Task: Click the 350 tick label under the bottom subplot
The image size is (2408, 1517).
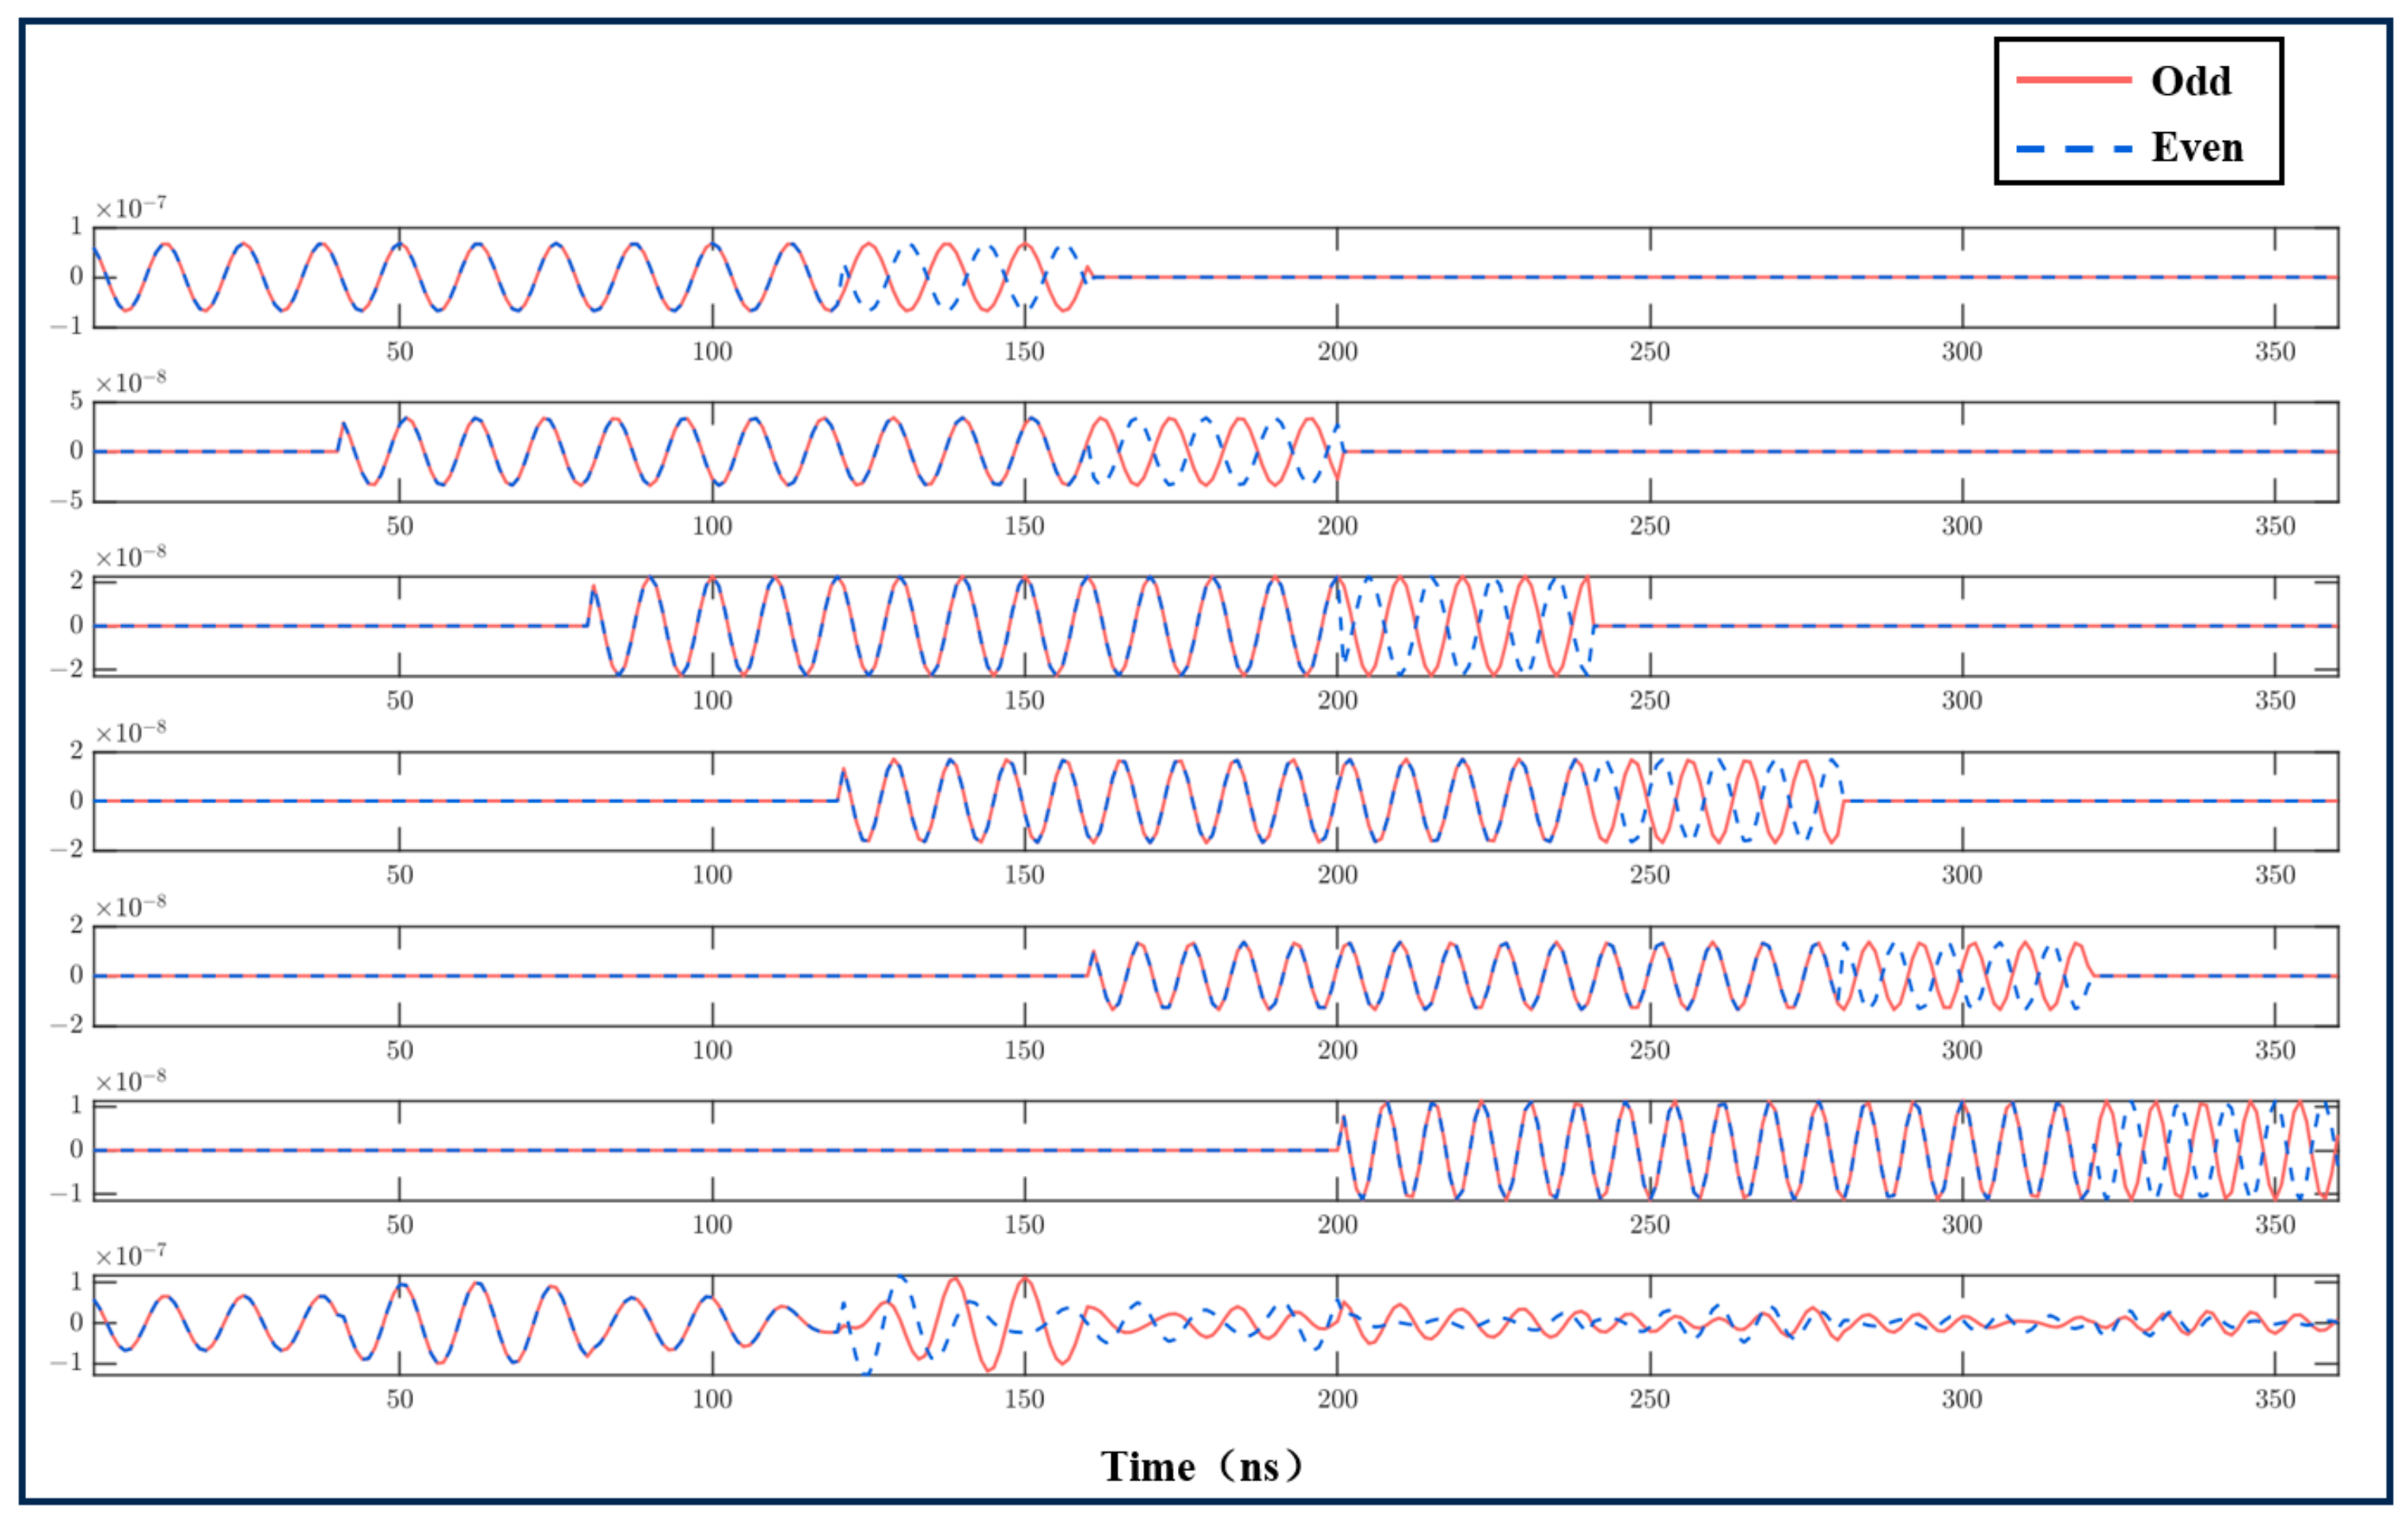Action: click(x=2274, y=1398)
